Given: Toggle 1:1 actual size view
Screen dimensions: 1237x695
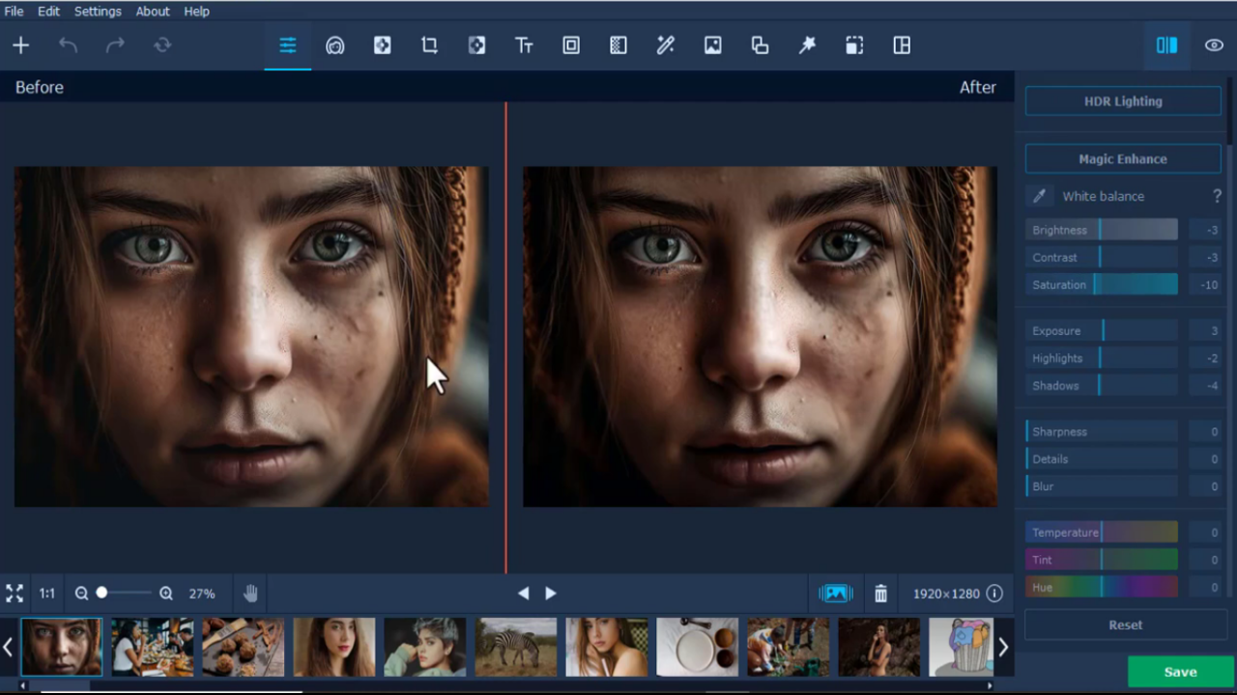Looking at the screenshot, I should [46, 594].
